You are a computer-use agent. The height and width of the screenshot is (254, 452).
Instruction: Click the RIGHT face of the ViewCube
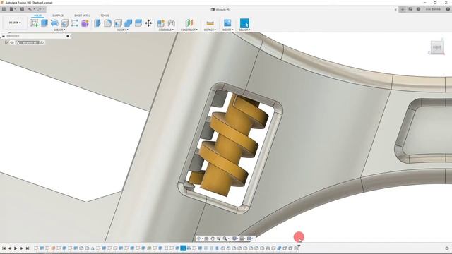click(436, 47)
